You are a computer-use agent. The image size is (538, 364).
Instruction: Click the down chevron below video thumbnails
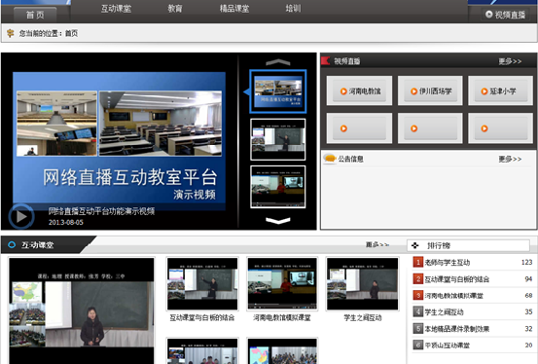click(278, 221)
